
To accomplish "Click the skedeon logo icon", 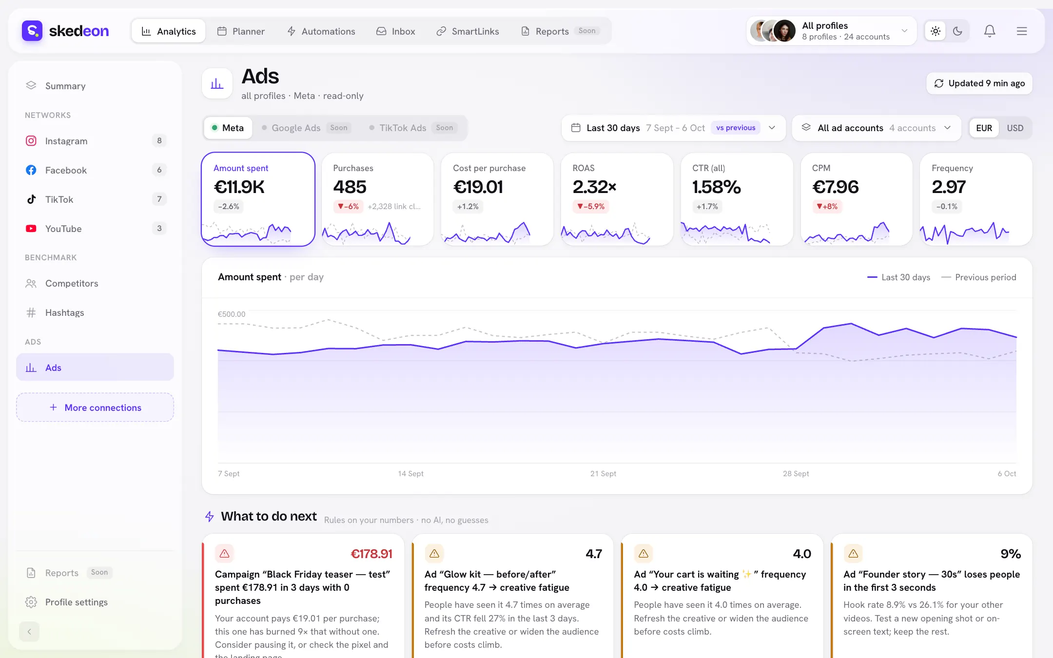I will point(32,31).
